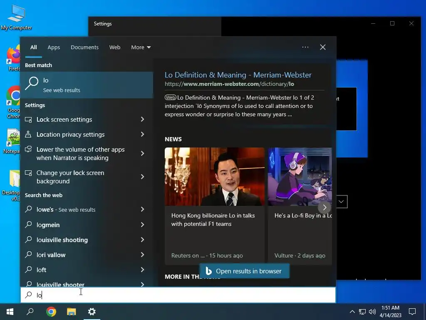Open the Lo-fi Boy news headline
426x320 pixels.
tap(303, 215)
